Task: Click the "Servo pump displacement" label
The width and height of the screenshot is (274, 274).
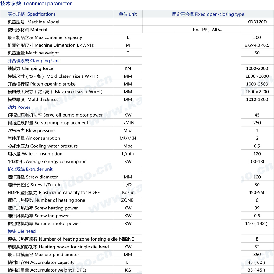Action: pos(61,123)
